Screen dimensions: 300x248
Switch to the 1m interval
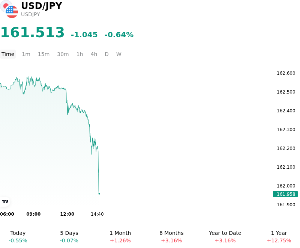[x=26, y=54]
